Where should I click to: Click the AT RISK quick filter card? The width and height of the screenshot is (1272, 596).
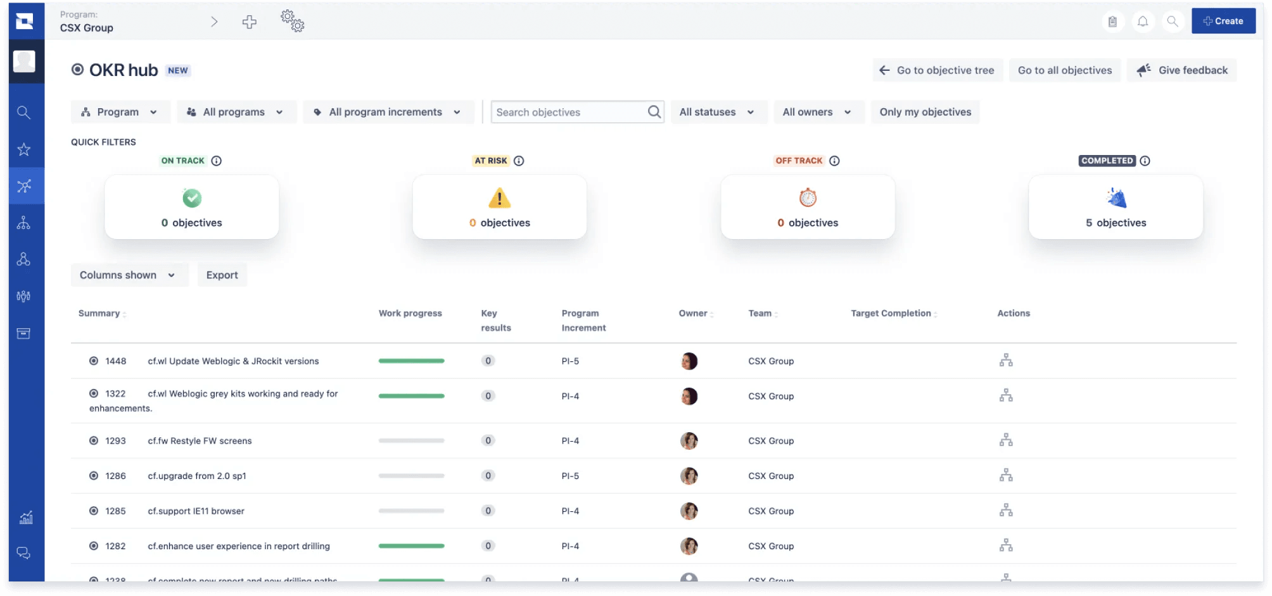pos(499,207)
